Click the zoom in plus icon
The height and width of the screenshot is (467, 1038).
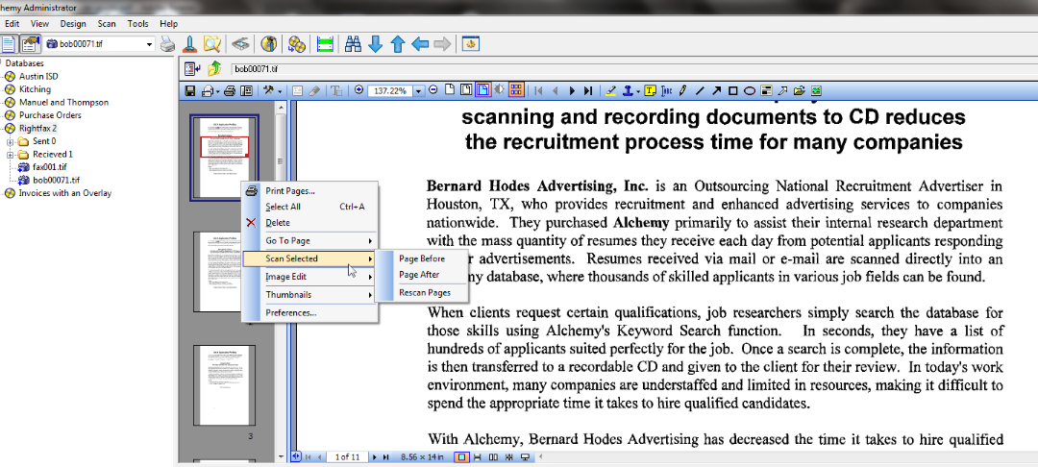(x=359, y=90)
